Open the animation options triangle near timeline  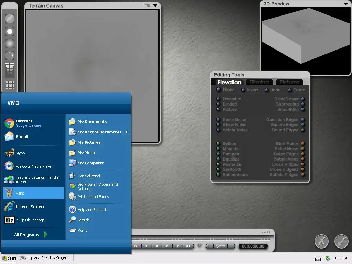(x=200, y=245)
